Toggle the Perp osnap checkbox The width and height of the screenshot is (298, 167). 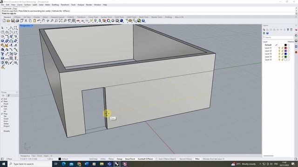click(2, 114)
